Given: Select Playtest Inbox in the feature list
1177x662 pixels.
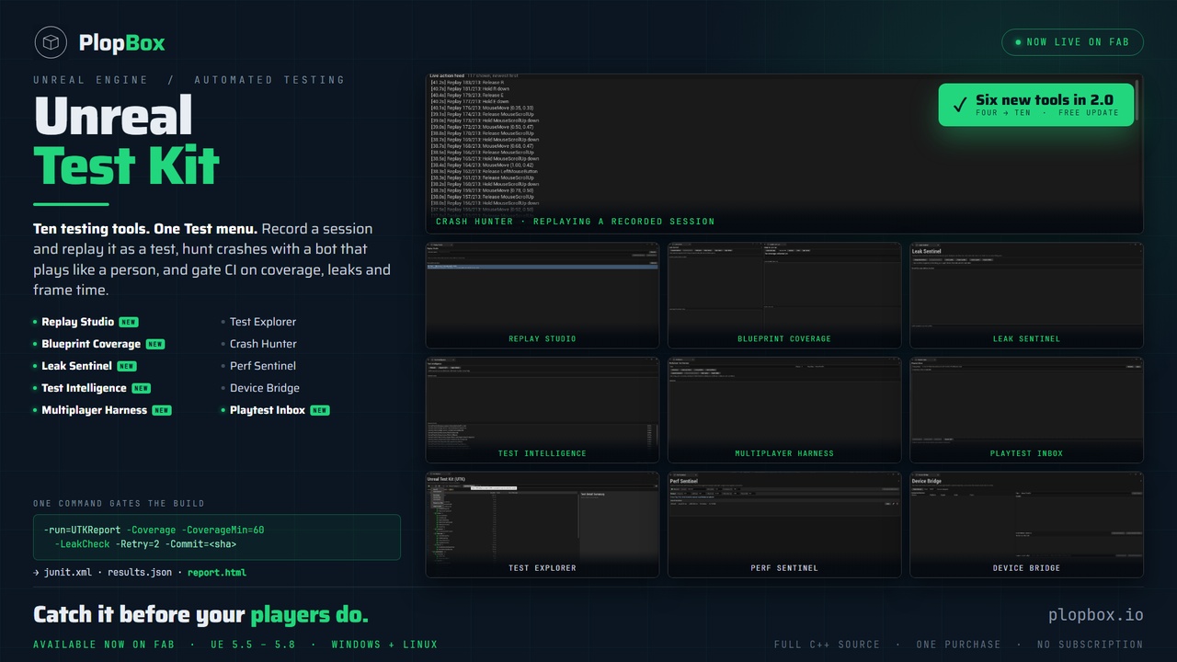Looking at the screenshot, I should tap(268, 410).
